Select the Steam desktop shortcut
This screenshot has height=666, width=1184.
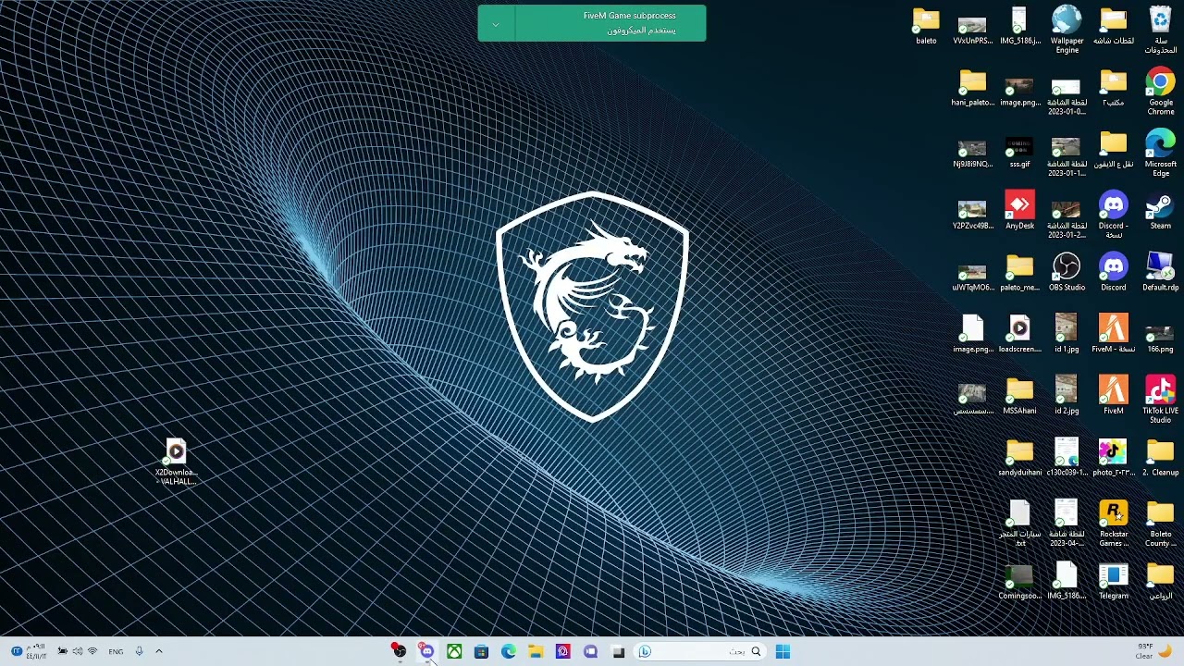(1160, 210)
